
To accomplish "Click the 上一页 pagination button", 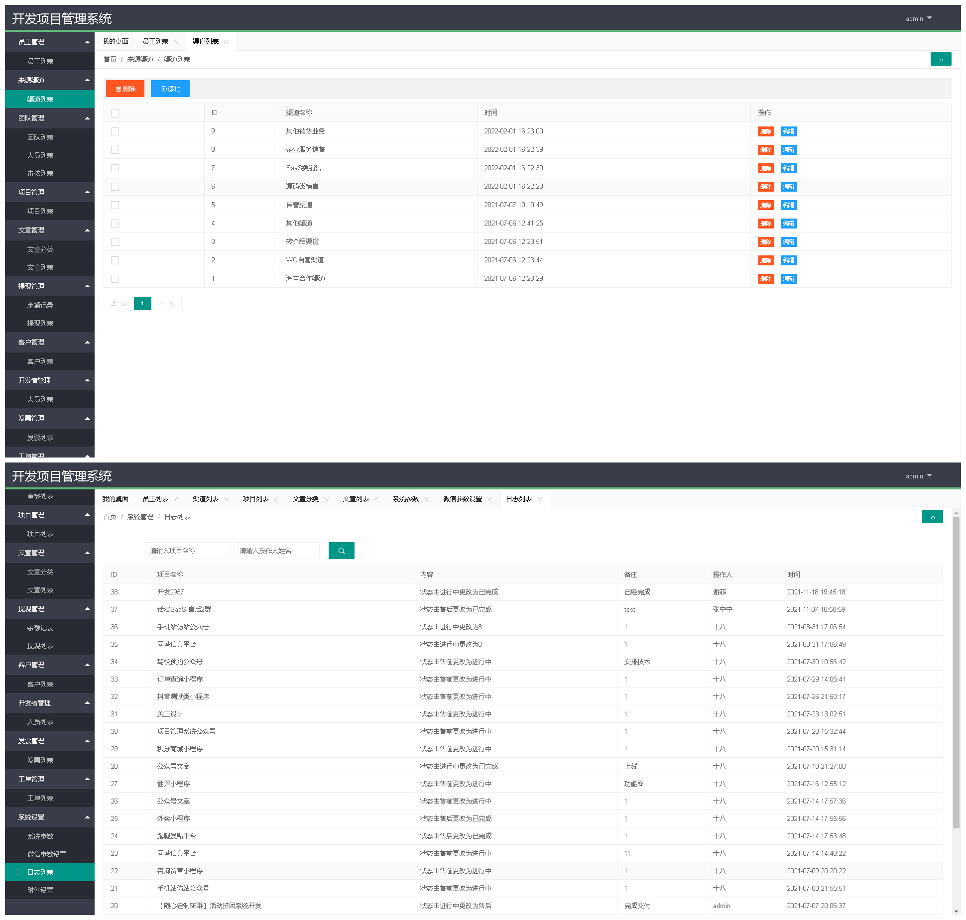I will pos(119,303).
